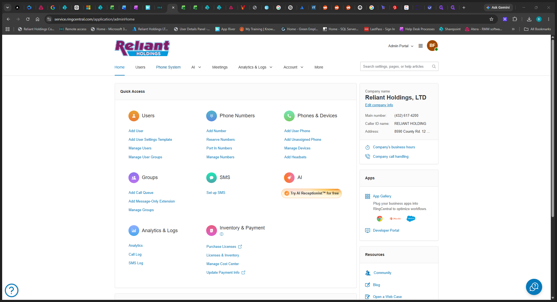Open browser Downloads icon
Image resolution: width=557 pixels, height=302 pixels.
[x=529, y=19]
